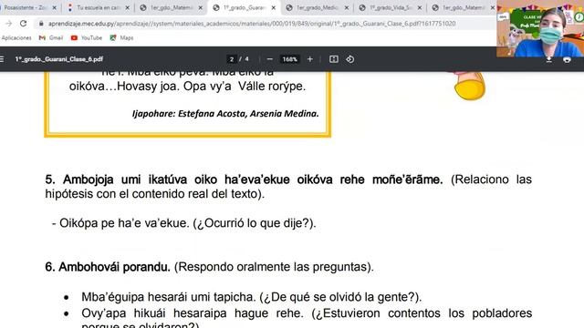
Task: Click the site lock icon in address bar
Action: click(x=41, y=24)
